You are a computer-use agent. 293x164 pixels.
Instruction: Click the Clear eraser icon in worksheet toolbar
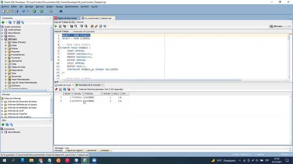[96, 26]
